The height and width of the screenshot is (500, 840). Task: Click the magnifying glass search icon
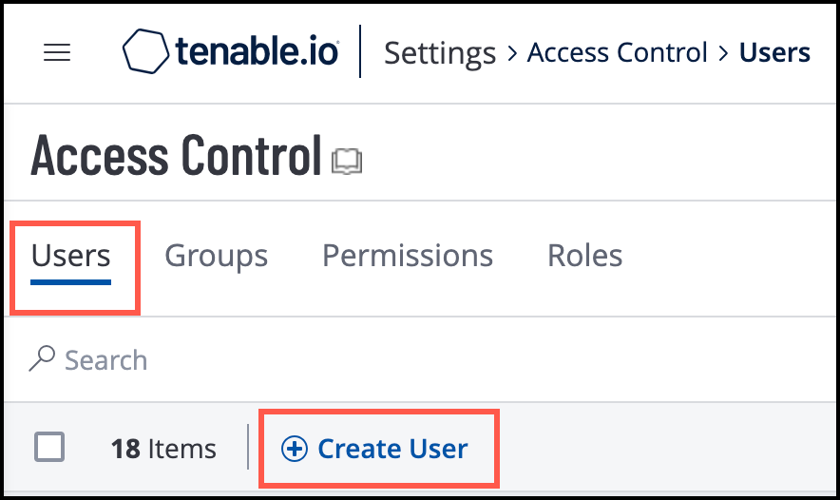coord(43,359)
